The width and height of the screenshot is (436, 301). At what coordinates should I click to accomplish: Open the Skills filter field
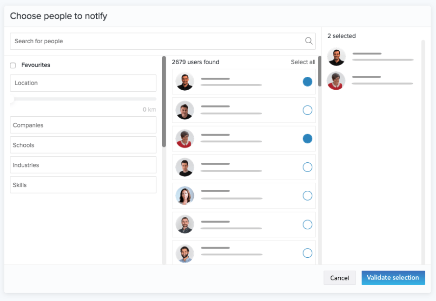point(83,185)
